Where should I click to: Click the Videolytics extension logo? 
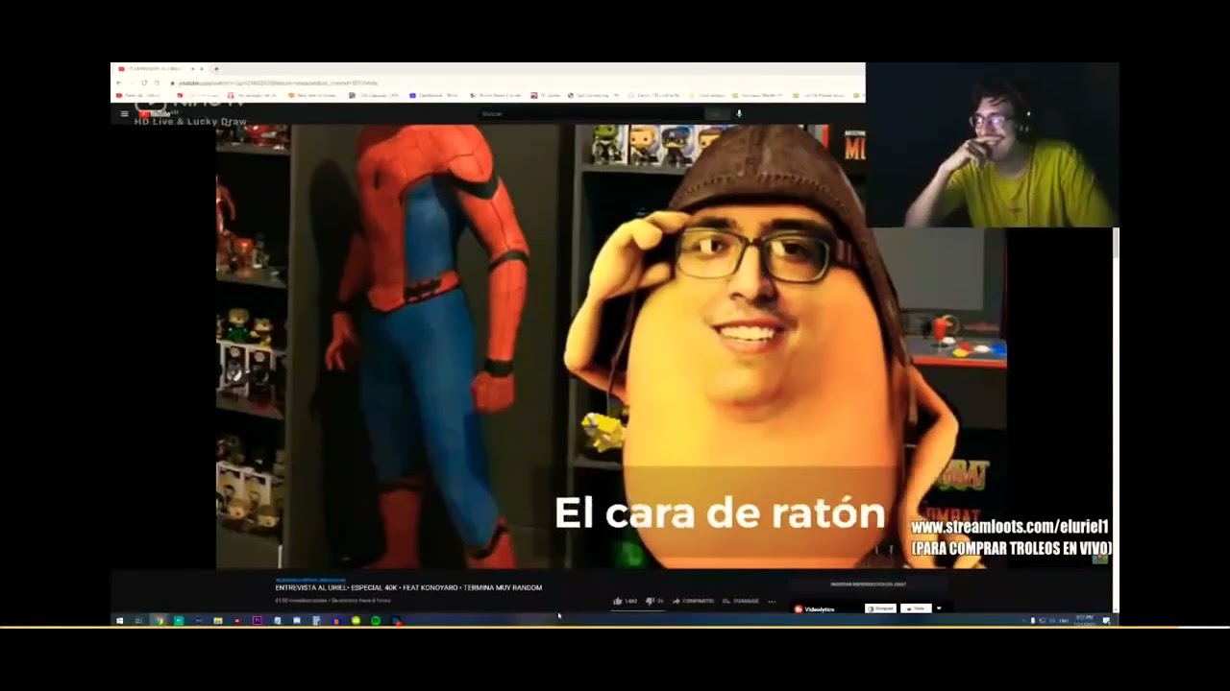pos(814,608)
